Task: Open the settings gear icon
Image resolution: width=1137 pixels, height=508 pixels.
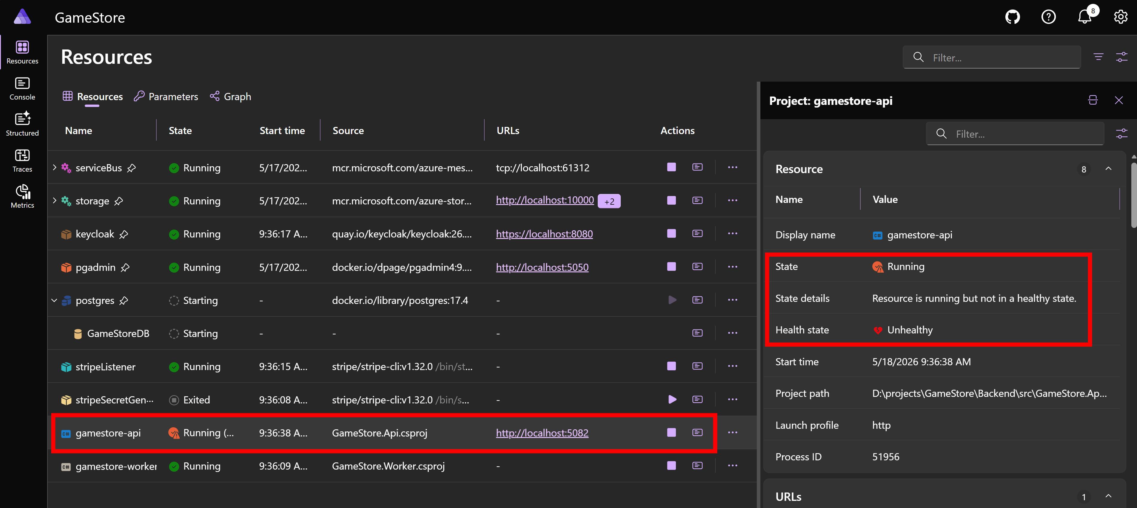Action: (x=1121, y=17)
